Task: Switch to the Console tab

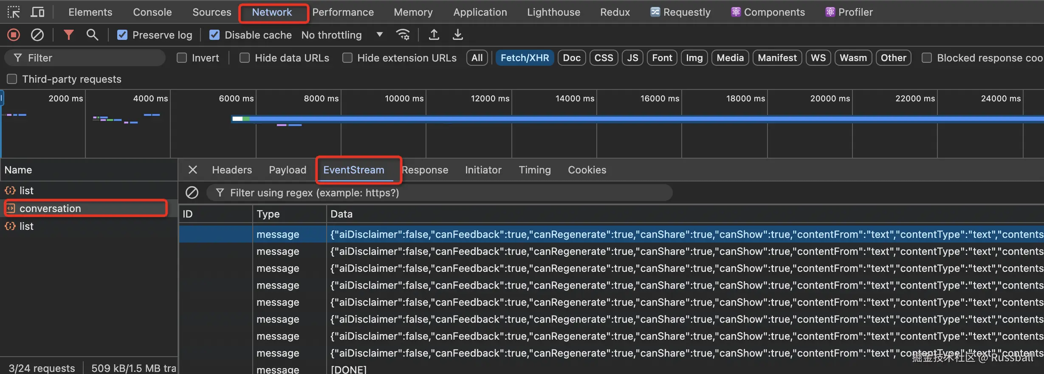Action: tap(152, 12)
